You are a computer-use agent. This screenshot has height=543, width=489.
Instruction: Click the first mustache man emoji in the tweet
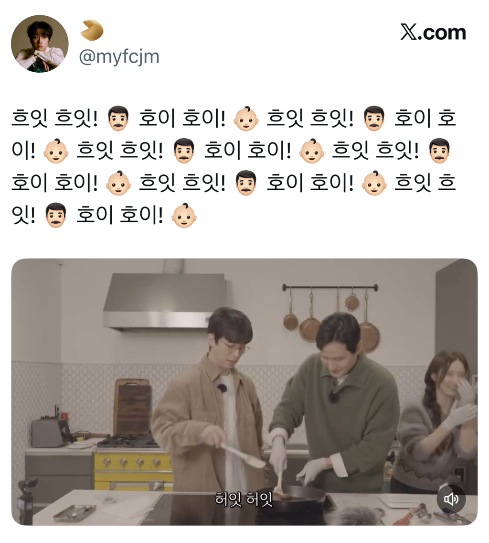tap(118, 119)
